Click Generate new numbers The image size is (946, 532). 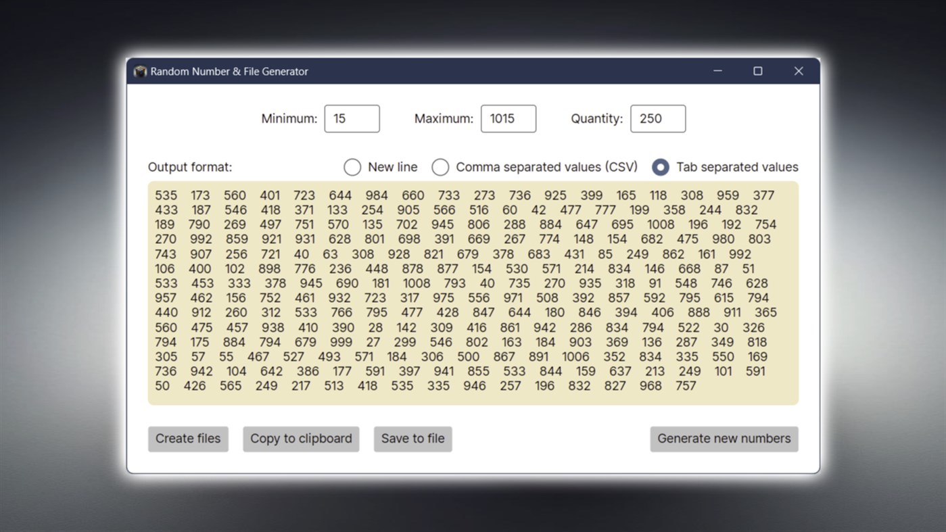pos(724,439)
